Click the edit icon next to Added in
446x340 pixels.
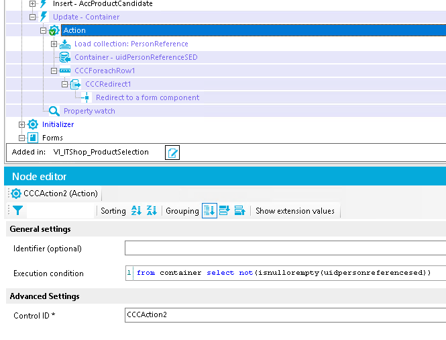[172, 153]
